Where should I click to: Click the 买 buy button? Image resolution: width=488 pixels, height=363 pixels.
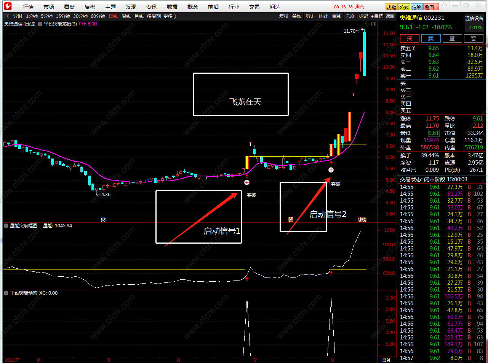410,38
